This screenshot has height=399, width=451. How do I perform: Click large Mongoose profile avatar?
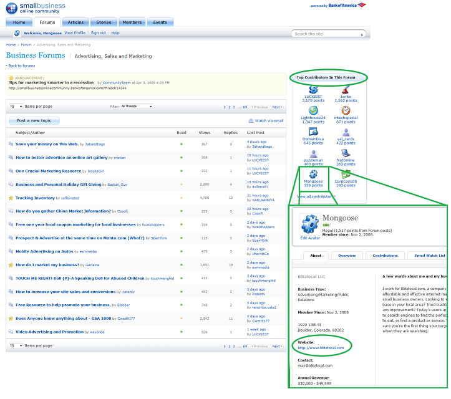click(x=310, y=224)
